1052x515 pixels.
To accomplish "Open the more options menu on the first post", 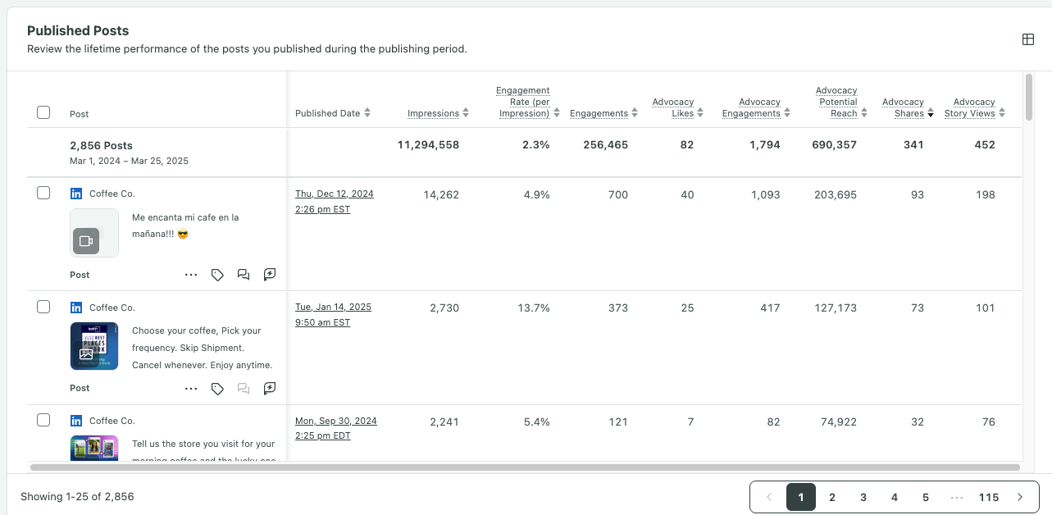I will point(191,275).
